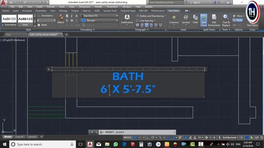Click the status bar customization menu icon
The height and width of the screenshot is (148, 264).
click(x=262, y=138)
